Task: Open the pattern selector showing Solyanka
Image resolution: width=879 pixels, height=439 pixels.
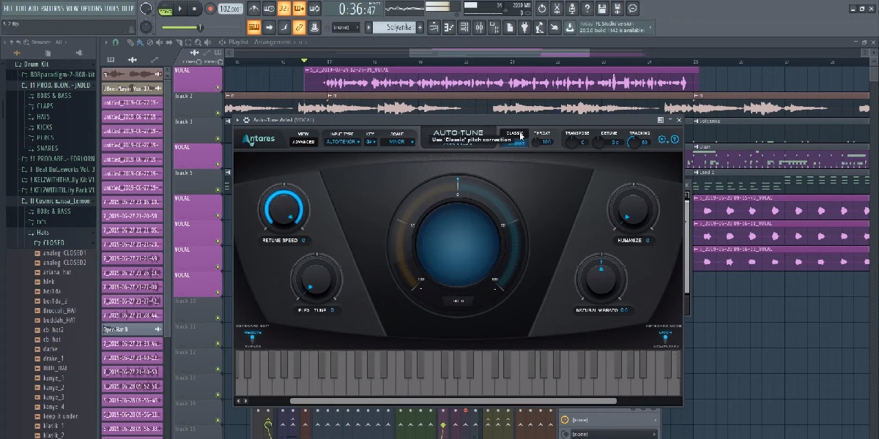Action: [x=393, y=27]
